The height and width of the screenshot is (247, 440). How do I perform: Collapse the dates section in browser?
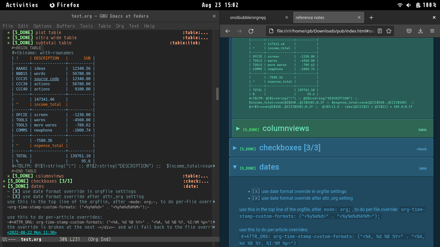(235, 167)
